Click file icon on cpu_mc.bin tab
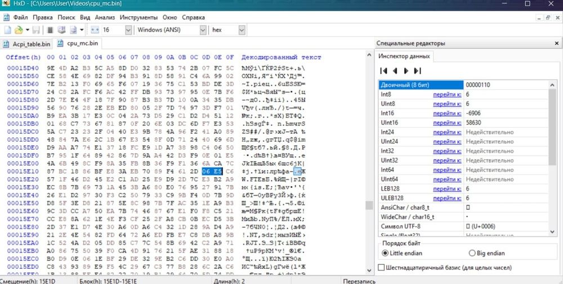 60,43
